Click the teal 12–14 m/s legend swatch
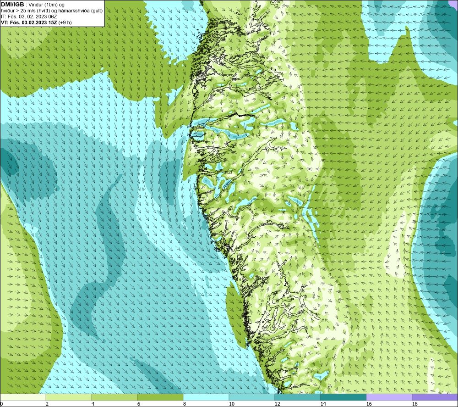458x407 pixels. coord(298,397)
